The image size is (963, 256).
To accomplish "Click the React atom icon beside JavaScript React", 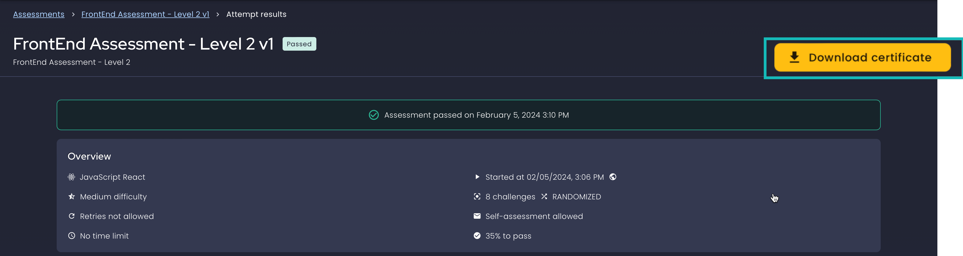I will tap(71, 177).
